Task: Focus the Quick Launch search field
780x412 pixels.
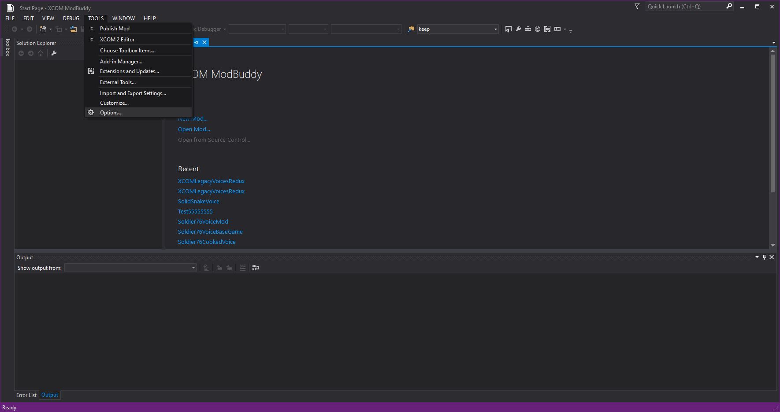Action: pos(685,6)
